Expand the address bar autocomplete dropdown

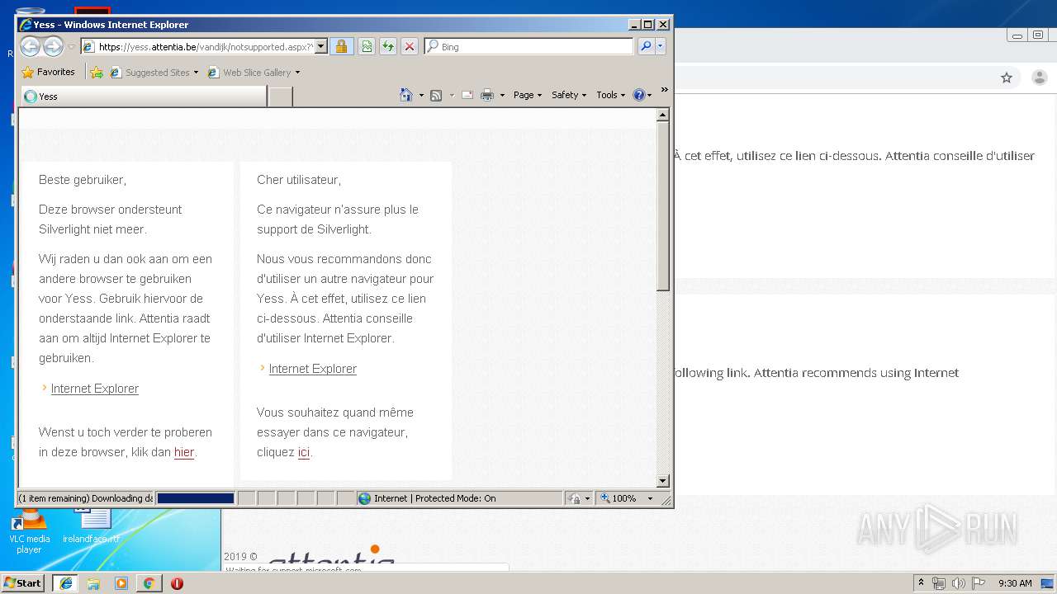click(x=321, y=47)
